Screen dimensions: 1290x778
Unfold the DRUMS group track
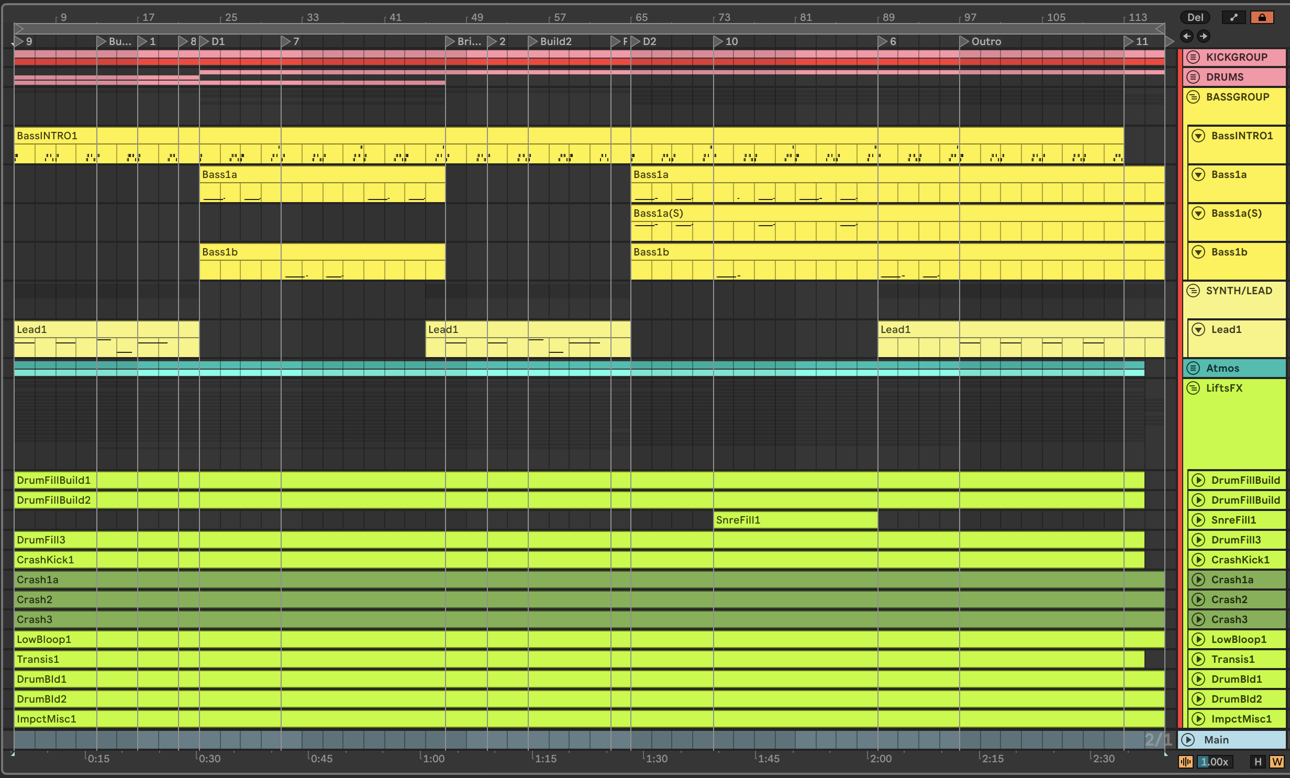pyautogui.click(x=1193, y=77)
